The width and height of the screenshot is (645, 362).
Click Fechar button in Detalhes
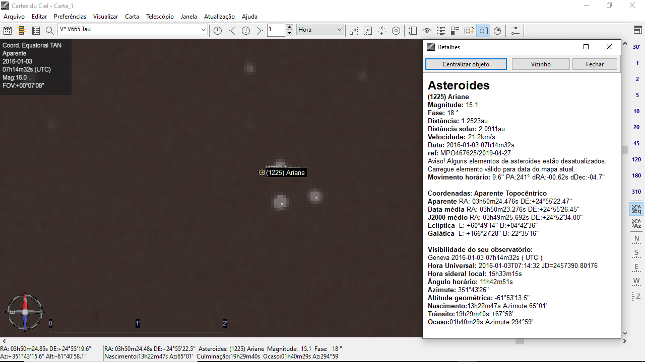point(595,64)
